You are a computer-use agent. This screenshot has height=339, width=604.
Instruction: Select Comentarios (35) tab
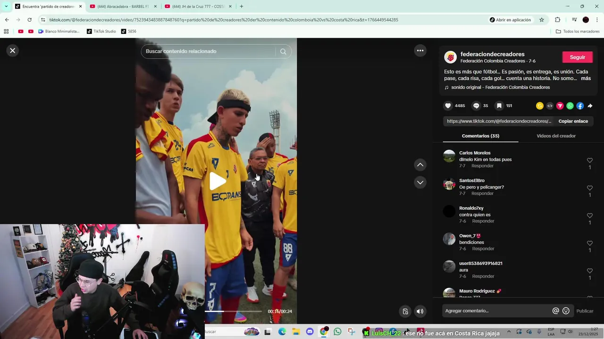click(x=480, y=136)
